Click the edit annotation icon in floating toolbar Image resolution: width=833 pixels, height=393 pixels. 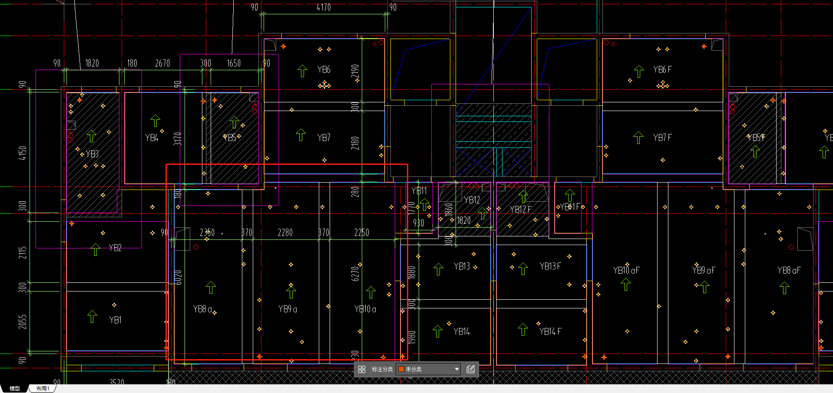pos(470,369)
